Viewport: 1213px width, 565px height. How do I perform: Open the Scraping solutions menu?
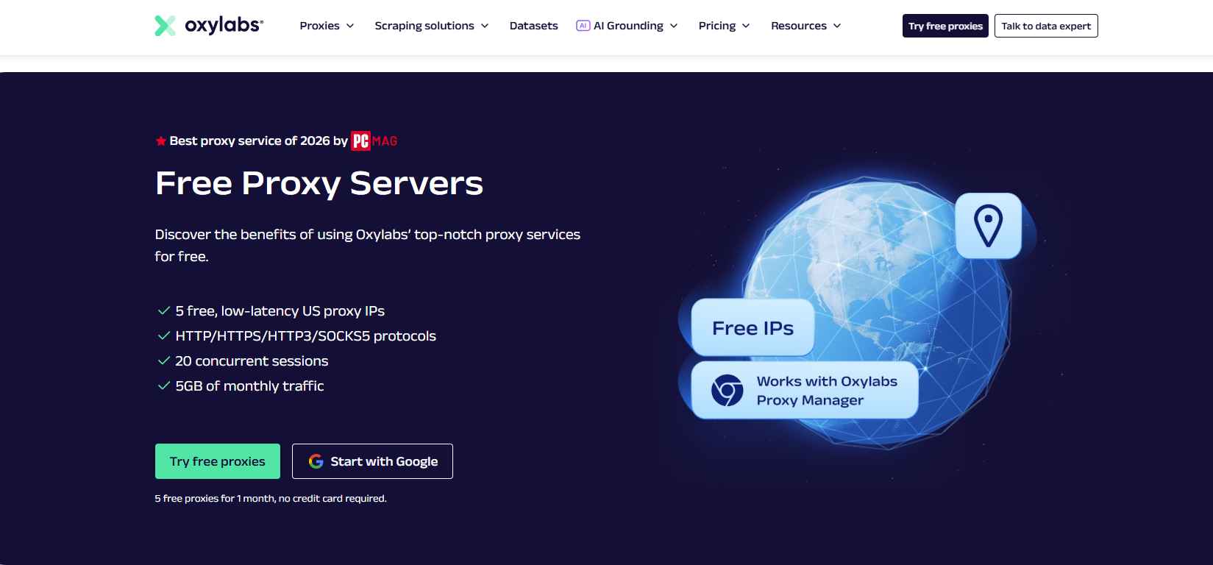tap(432, 26)
